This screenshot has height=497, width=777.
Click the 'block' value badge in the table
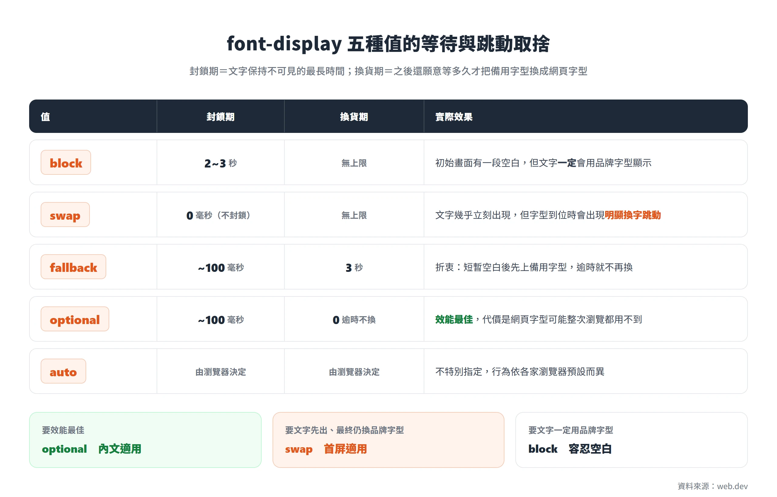pos(66,163)
